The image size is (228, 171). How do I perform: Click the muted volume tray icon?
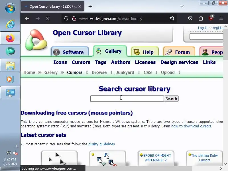pyautogui.click(x=15, y=153)
